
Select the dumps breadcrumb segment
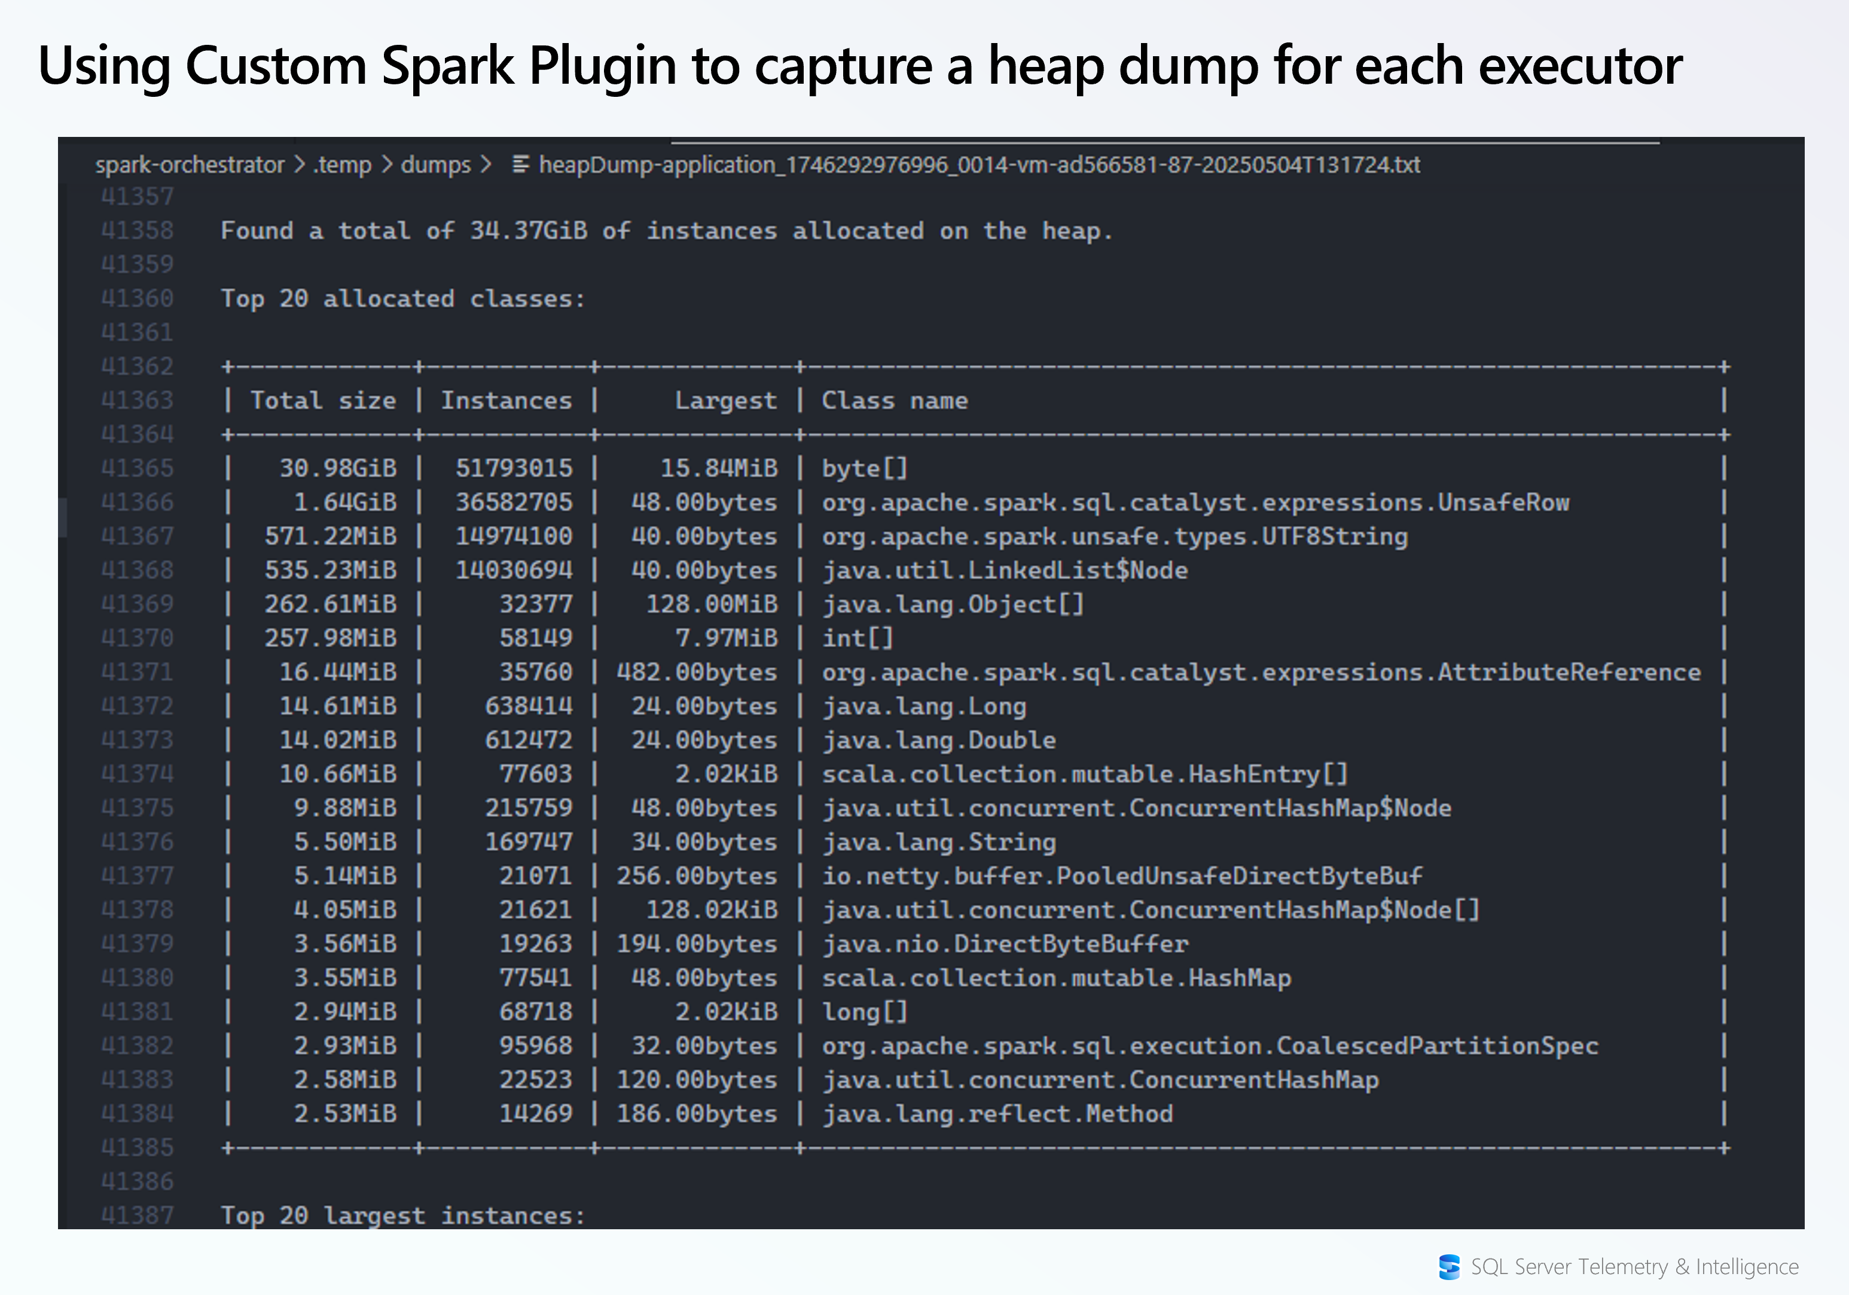coord(436,164)
